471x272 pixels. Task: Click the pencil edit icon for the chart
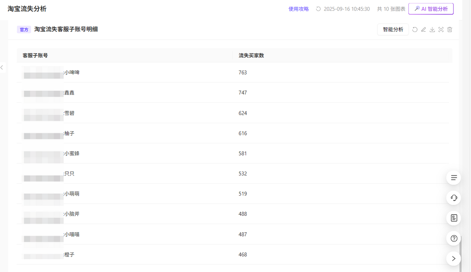tap(424, 30)
